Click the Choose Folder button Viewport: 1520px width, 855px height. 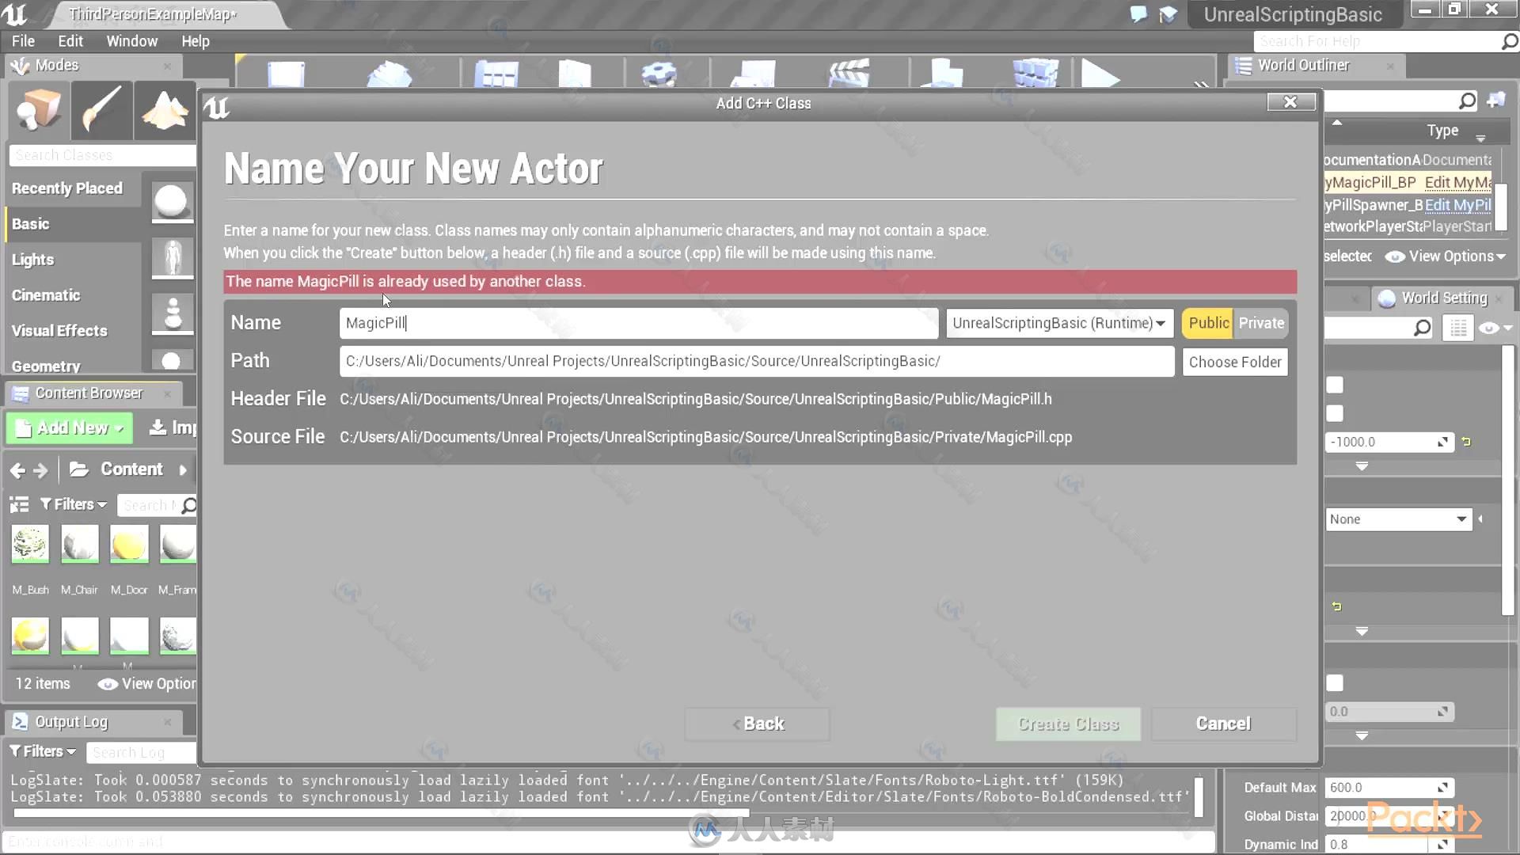pyautogui.click(x=1234, y=361)
